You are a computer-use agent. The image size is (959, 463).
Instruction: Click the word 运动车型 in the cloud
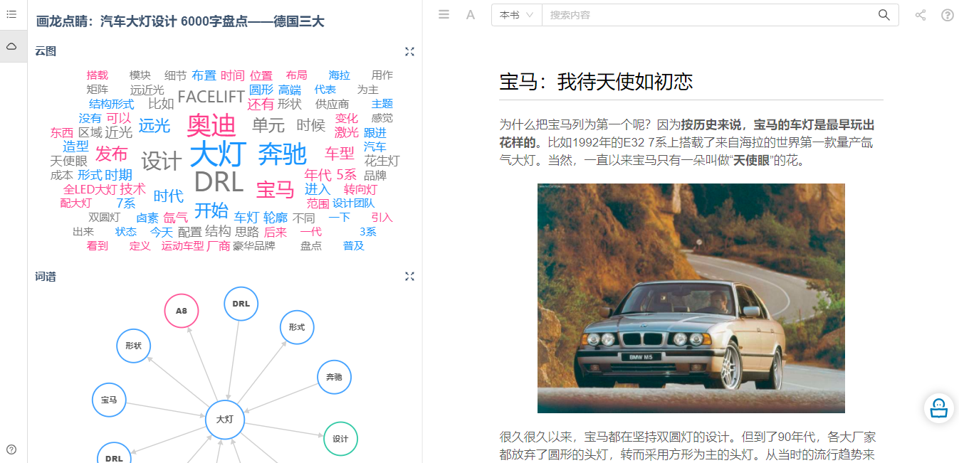click(182, 246)
